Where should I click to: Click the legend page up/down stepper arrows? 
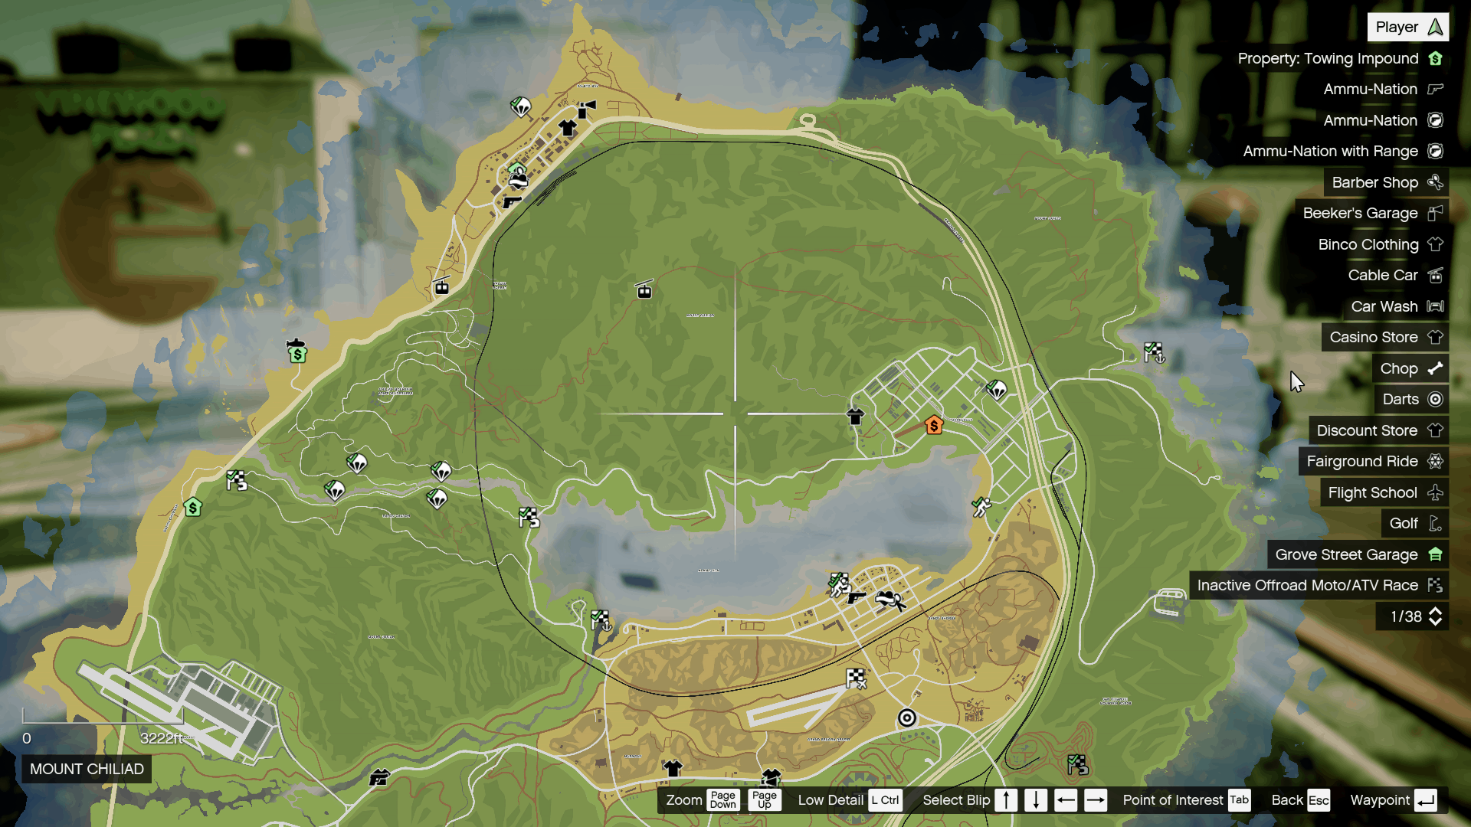[x=1436, y=616]
